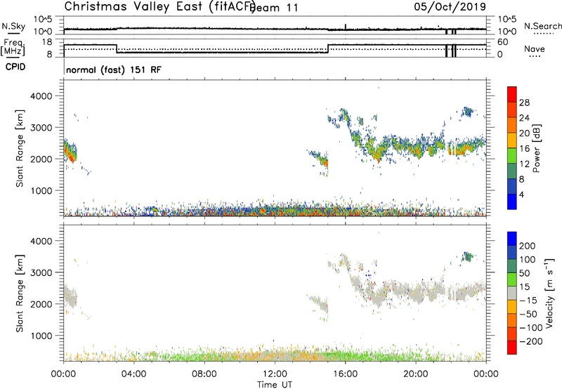Image resolution: width=562 pixels, height=389 pixels.
Task: Click the 'CPID' row label
Action: click(x=15, y=67)
